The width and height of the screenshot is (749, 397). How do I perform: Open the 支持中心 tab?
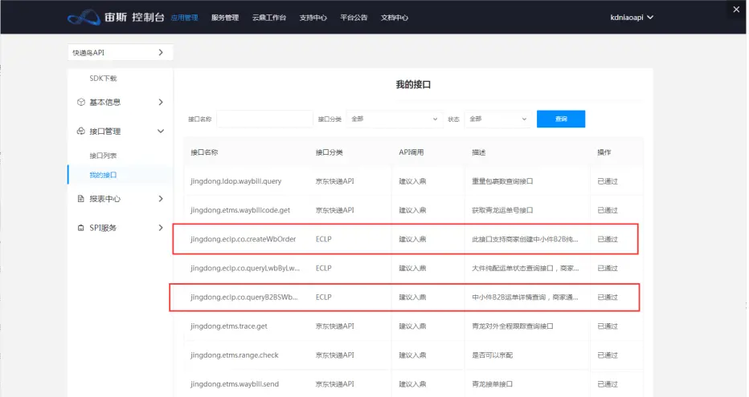tap(313, 18)
